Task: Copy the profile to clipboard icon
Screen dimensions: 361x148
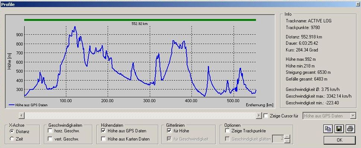Action: coord(328,129)
